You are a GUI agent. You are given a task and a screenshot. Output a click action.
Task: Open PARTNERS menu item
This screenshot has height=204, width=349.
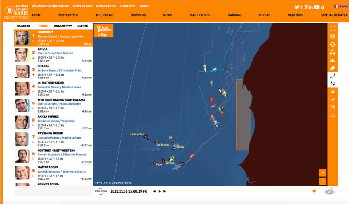pyautogui.click(x=296, y=15)
